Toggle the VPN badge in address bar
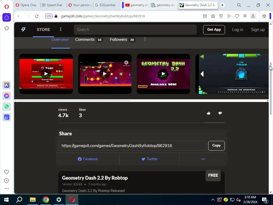The width and height of the screenshot is (273, 205). [49, 16]
